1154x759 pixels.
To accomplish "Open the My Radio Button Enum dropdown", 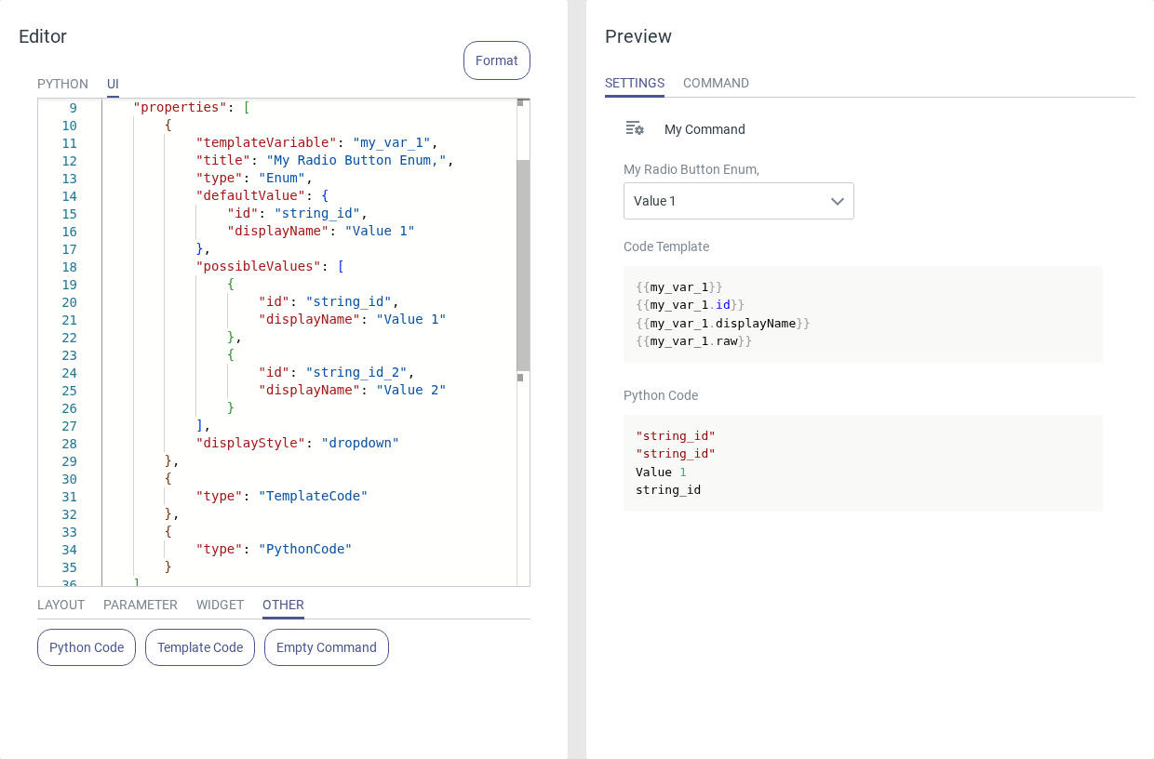I will coord(726,201).
